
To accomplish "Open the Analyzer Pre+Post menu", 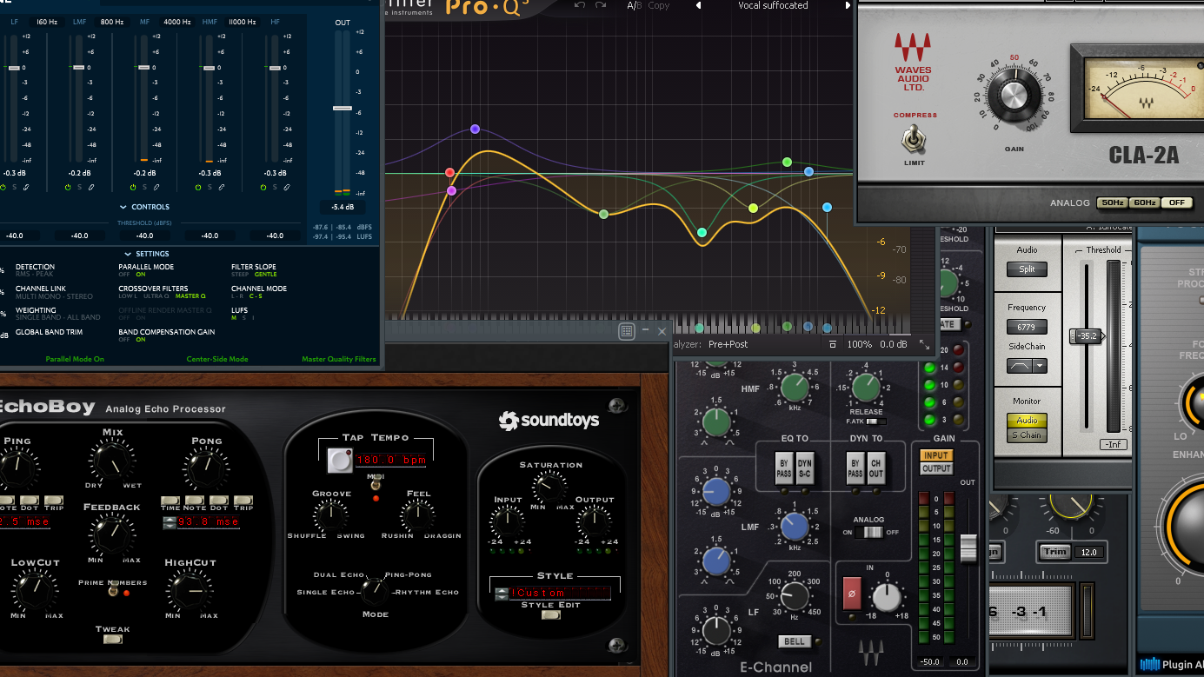I will pos(728,344).
